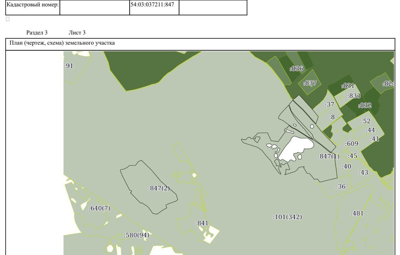The width and height of the screenshot is (400, 255).
Task: Click the 'Раздел 3' text
Action: tap(37, 33)
